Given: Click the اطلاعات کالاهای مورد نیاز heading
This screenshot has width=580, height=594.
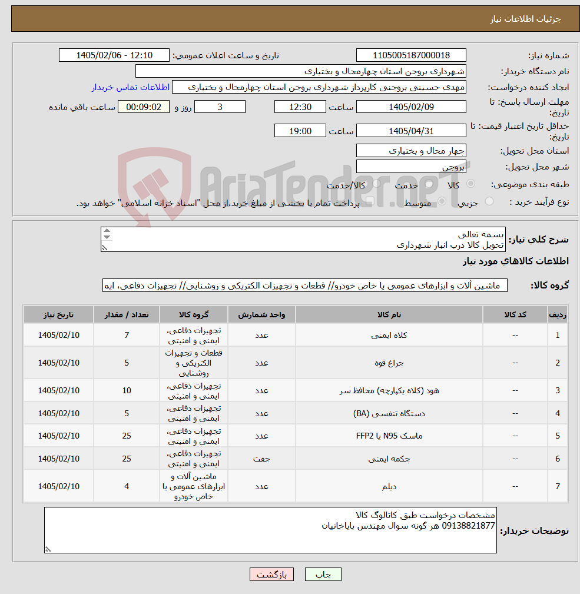Looking at the screenshot, I should point(516,261).
